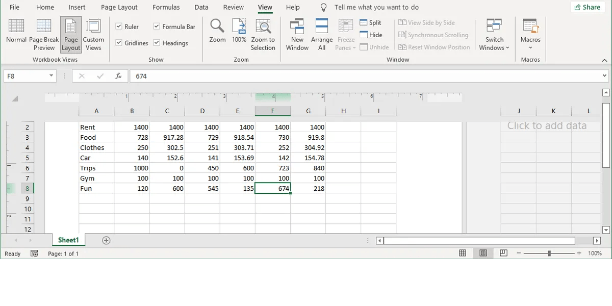This screenshot has width=612, height=306.
Task: Uncheck Gridlines in the Show group
Action: pyautogui.click(x=119, y=43)
